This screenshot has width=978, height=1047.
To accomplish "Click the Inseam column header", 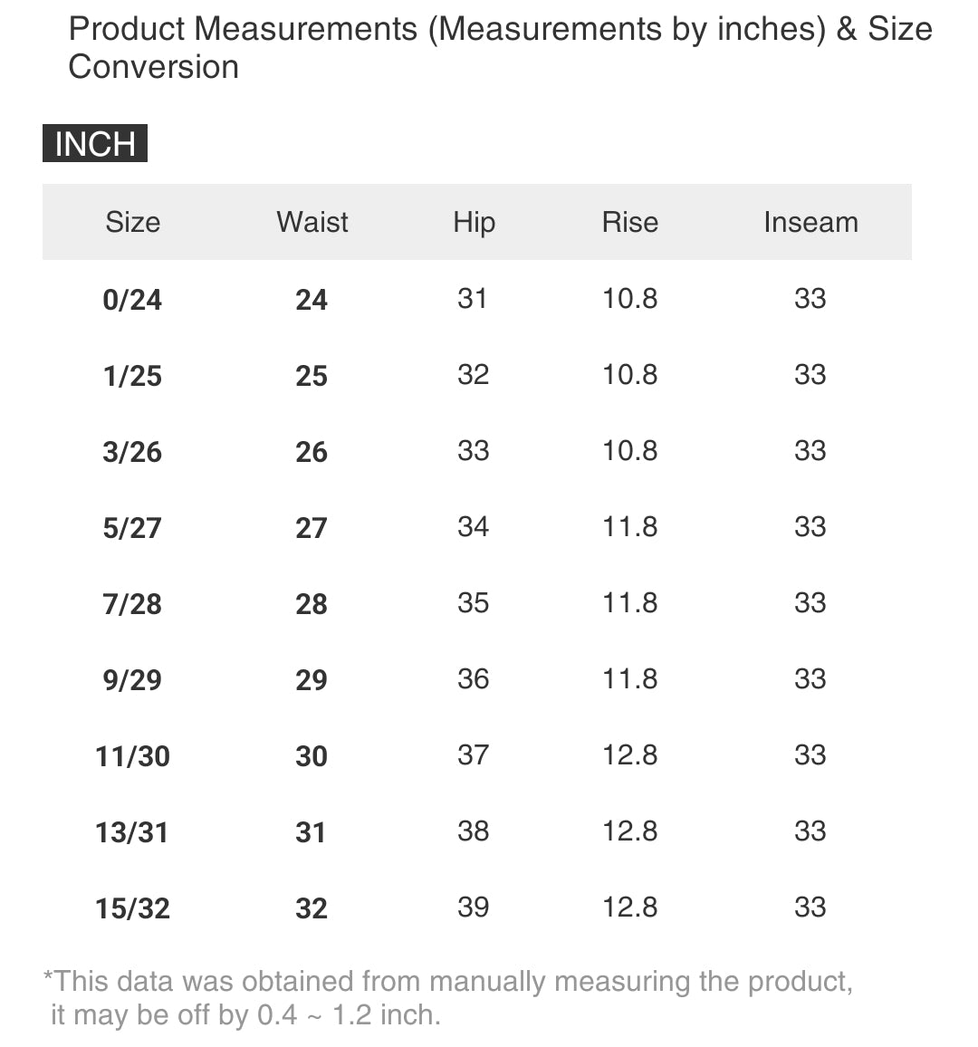I will coord(810,222).
